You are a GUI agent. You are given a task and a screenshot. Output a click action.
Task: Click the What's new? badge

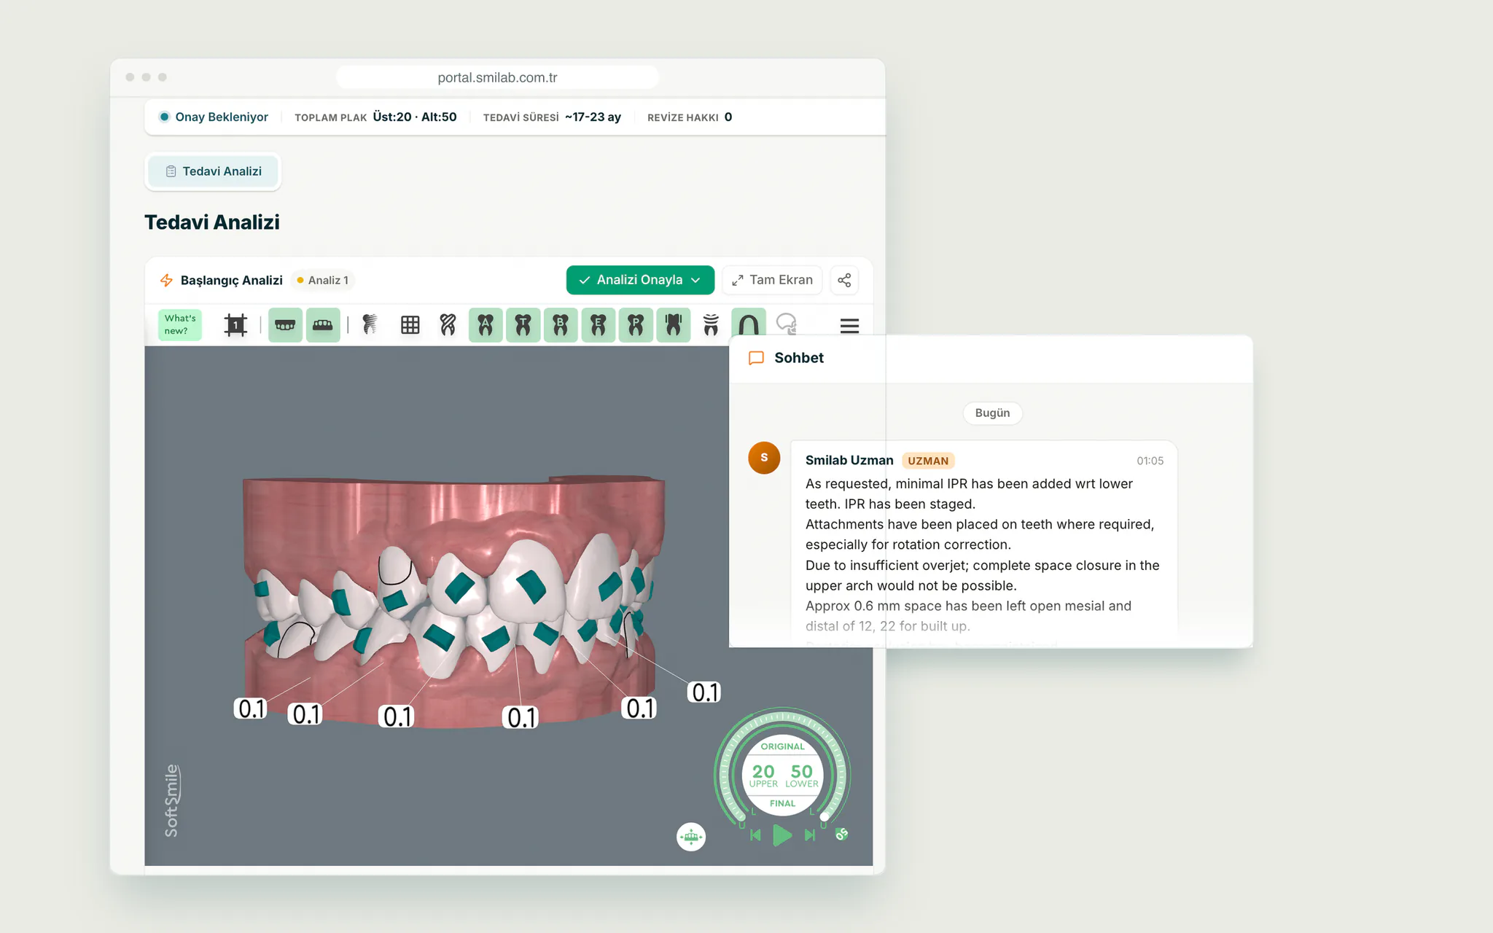180,325
